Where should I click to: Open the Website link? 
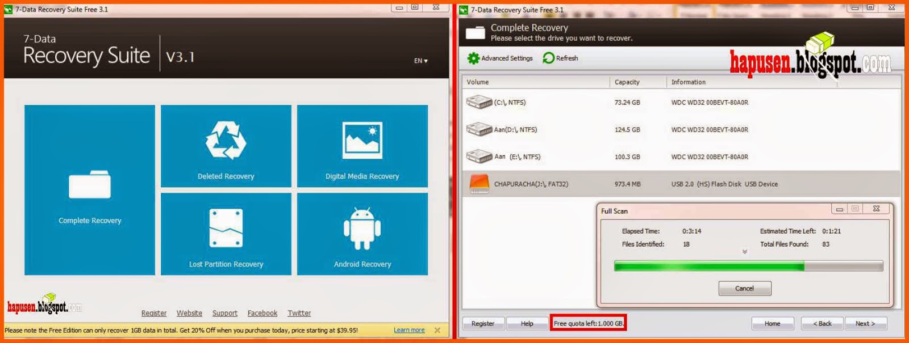pyautogui.click(x=189, y=313)
